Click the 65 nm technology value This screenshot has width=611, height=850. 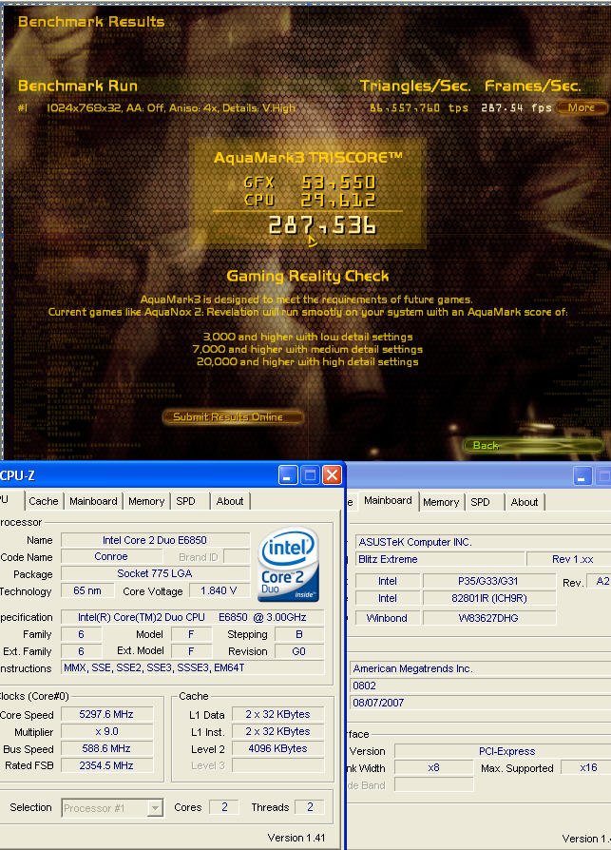(87, 590)
